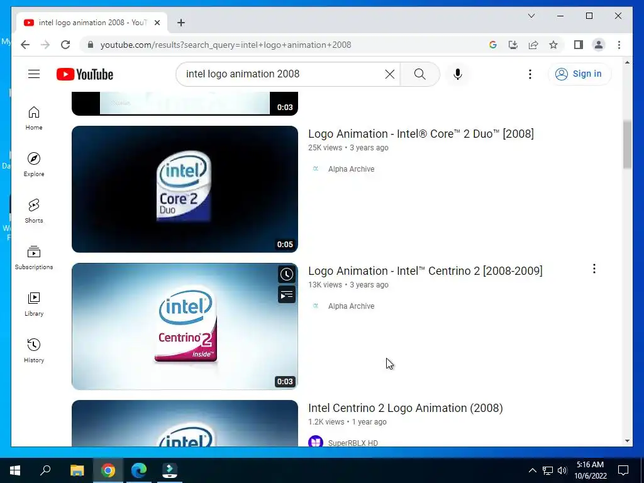644x483 pixels.
Task: Go to Home in sidebar
Action: coord(34,118)
